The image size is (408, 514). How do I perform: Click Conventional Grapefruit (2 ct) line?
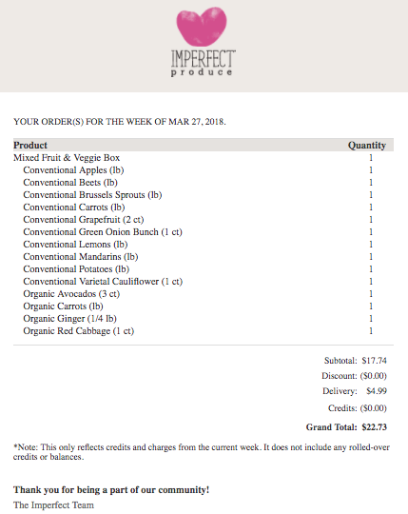coord(84,220)
